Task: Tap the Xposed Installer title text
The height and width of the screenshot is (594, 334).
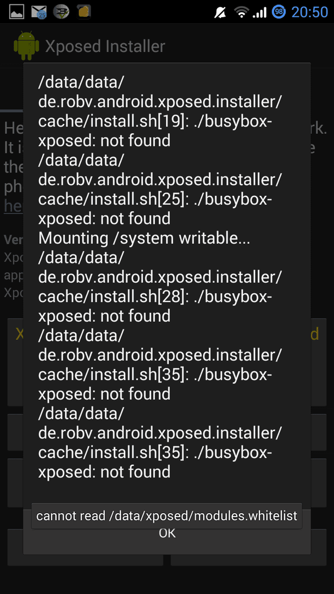Action: coord(105,46)
